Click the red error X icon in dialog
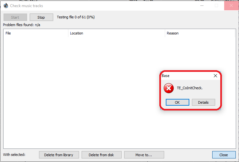This screenshot has height=162, width=239. pos(169,88)
